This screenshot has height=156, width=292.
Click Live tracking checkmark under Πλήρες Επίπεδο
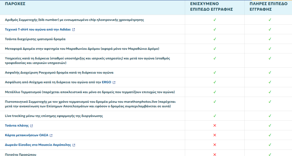click(270, 116)
